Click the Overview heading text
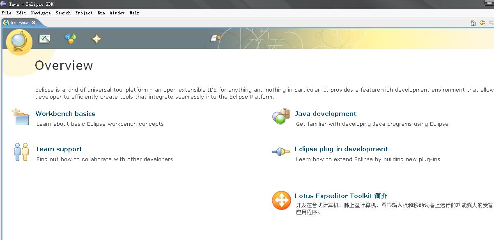 point(64,65)
